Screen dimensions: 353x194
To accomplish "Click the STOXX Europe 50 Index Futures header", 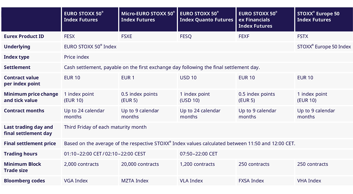I will pyautogui.click(x=318, y=17).
